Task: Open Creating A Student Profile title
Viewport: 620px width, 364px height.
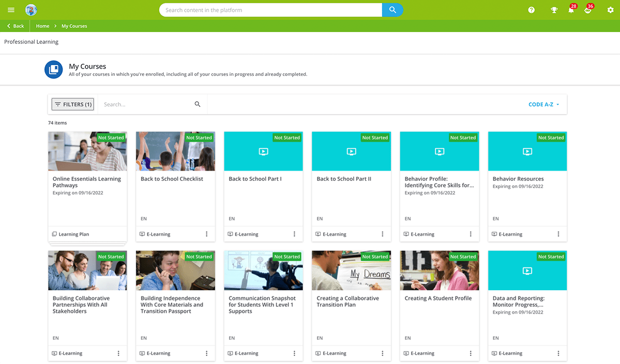Action: click(x=438, y=298)
